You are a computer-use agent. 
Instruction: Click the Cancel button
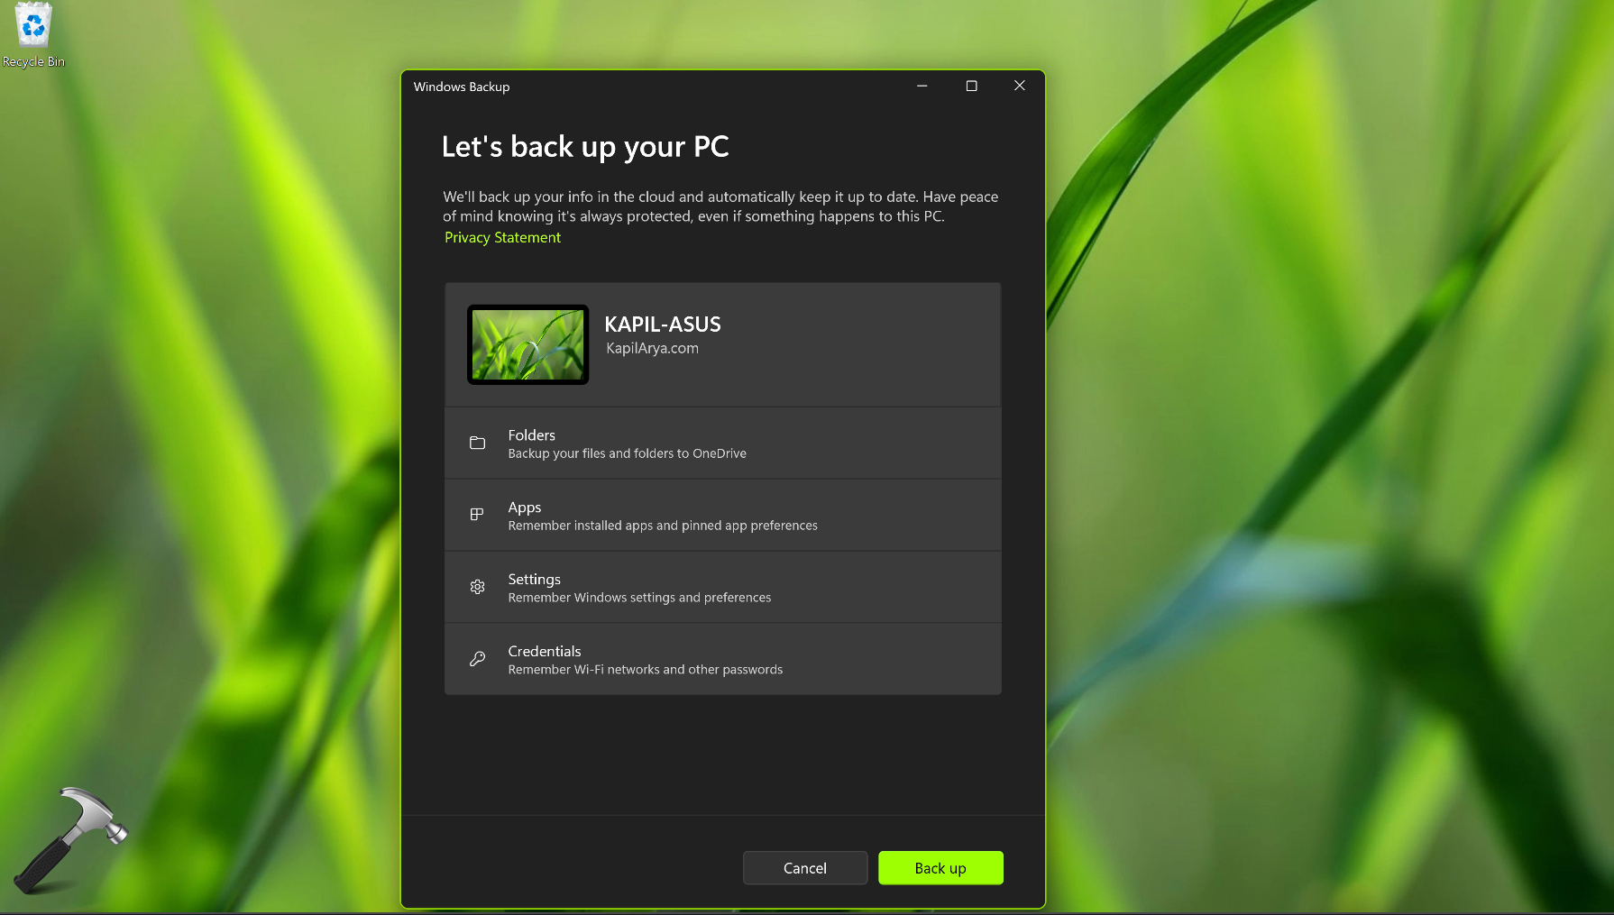pos(805,868)
